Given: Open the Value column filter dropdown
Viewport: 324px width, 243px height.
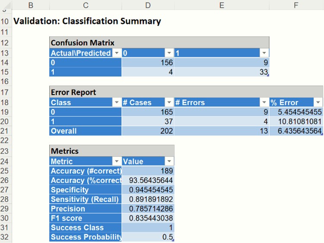Looking at the screenshot, I should click(x=169, y=161).
